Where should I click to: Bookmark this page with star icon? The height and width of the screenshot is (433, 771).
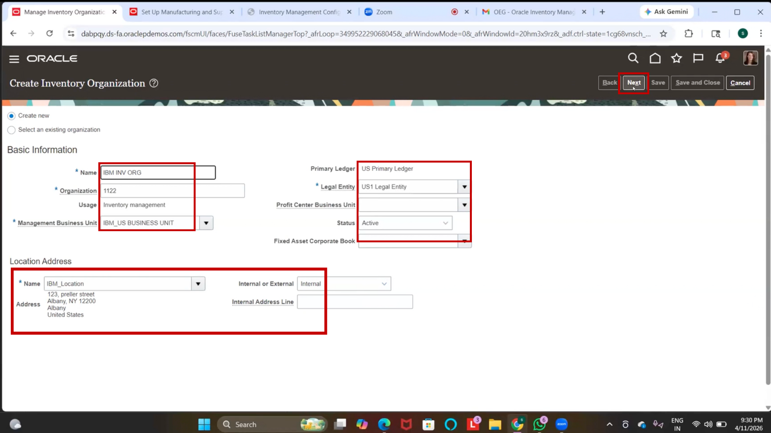tap(663, 34)
